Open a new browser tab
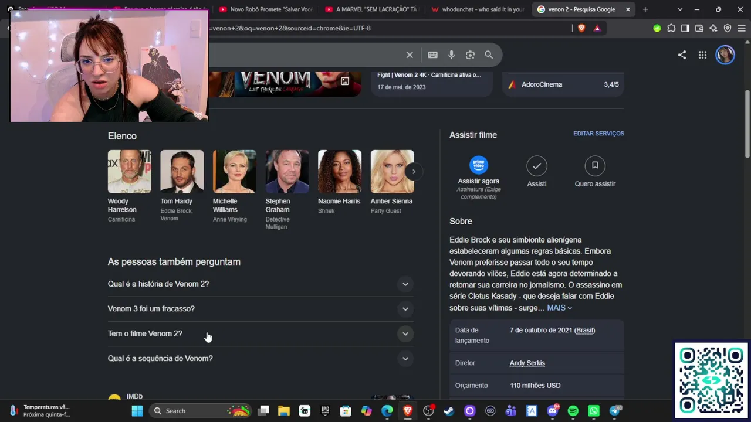751x422 pixels. click(645, 9)
